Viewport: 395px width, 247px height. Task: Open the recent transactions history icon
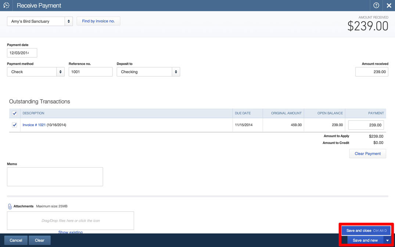click(6, 5)
